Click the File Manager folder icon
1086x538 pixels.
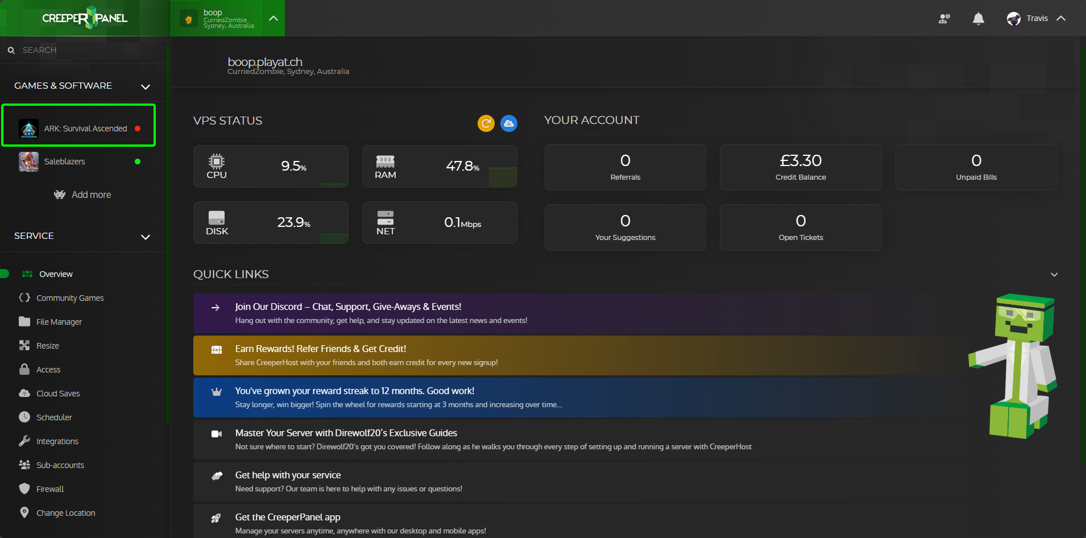coord(24,321)
